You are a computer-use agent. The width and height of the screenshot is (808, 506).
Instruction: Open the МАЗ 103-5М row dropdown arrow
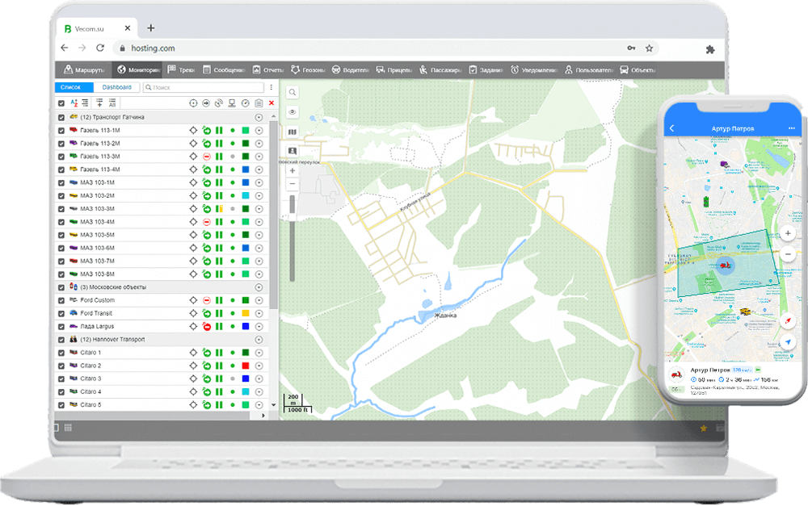pyautogui.click(x=259, y=235)
